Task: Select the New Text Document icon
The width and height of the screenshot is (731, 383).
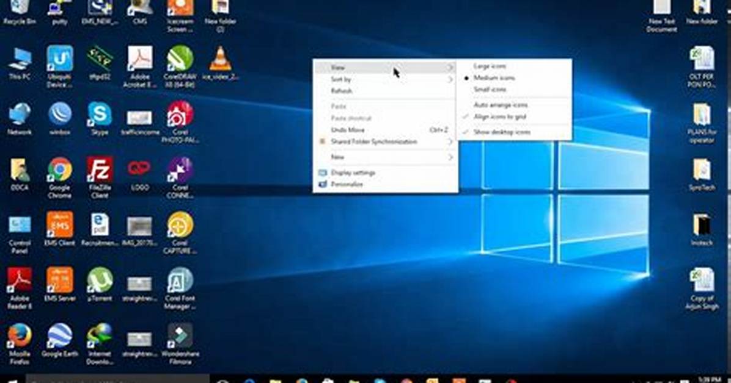Action: [661, 16]
